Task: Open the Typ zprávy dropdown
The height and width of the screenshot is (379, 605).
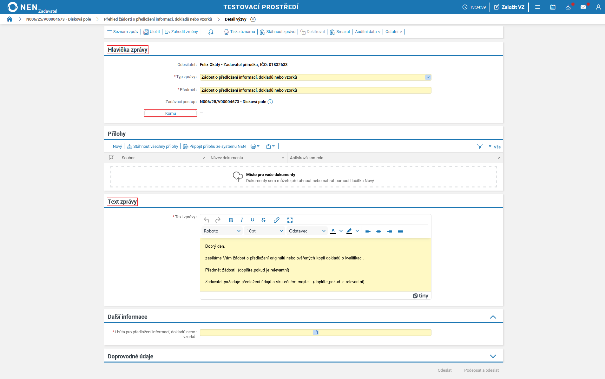Action: pyautogui.click(x=428, y=77)
